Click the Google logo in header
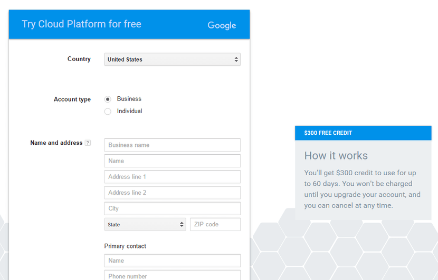 tap(222, 25)
